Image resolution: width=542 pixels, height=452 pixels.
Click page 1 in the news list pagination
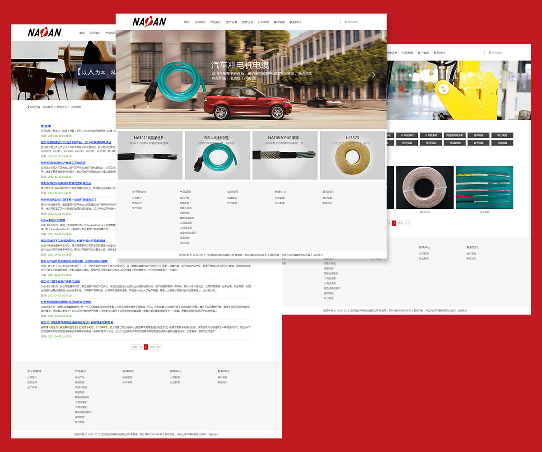coord(146,347)
